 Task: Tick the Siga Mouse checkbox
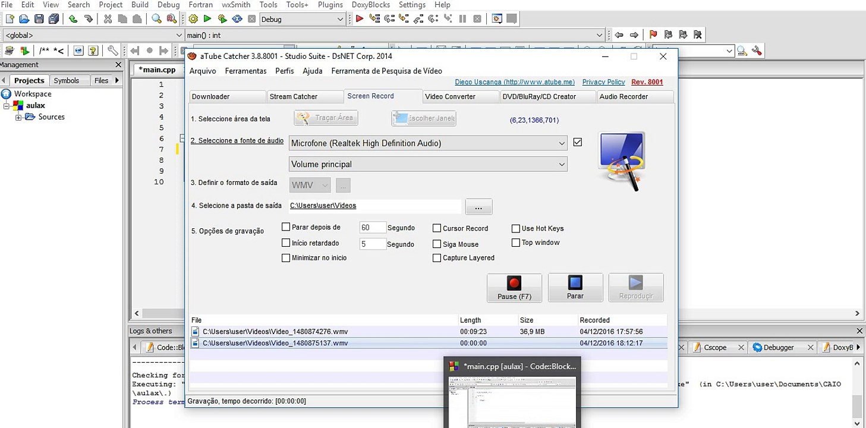[437, 244]
